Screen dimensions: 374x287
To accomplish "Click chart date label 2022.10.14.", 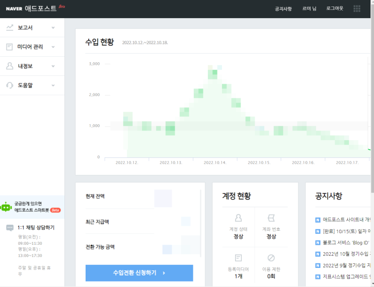I will point(215,163).
